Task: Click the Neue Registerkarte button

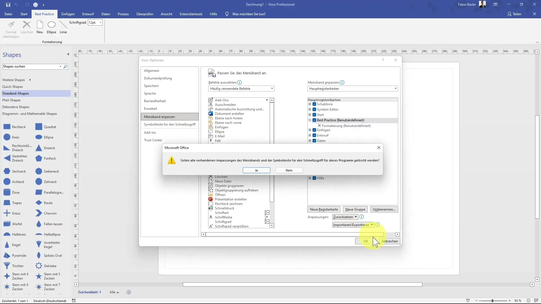Action: tap(324, 209)
